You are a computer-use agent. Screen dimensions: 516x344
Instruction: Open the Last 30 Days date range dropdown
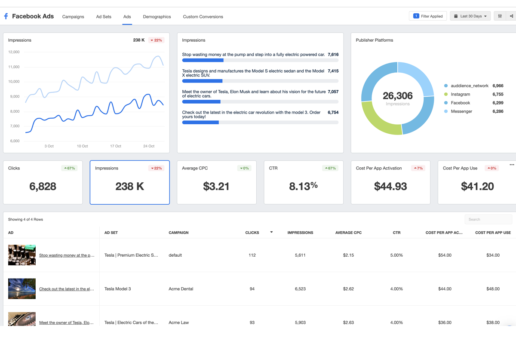point(470,16)
